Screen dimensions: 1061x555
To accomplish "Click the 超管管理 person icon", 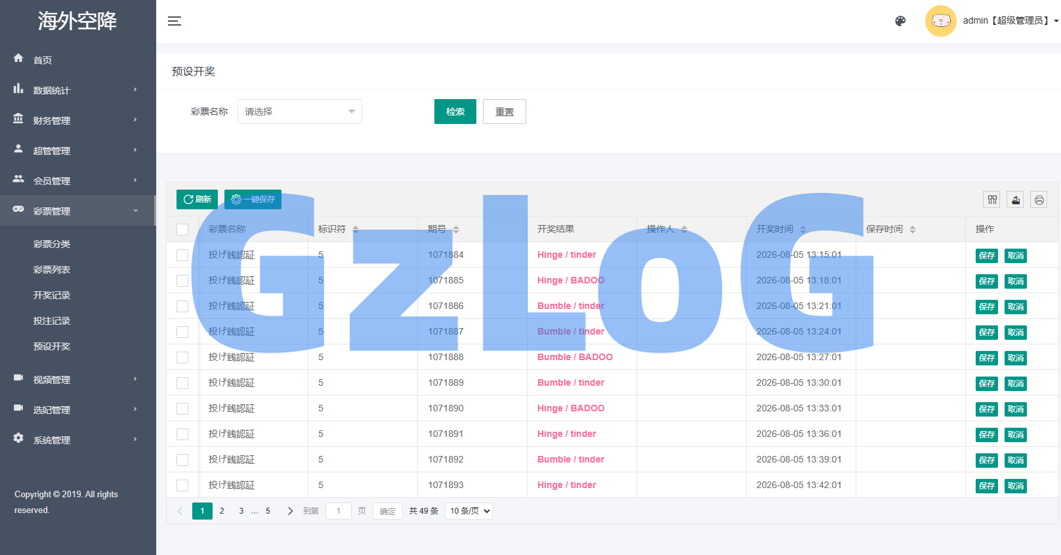I will (18, 149).
